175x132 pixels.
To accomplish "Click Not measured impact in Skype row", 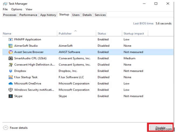I will pos(133,96).
